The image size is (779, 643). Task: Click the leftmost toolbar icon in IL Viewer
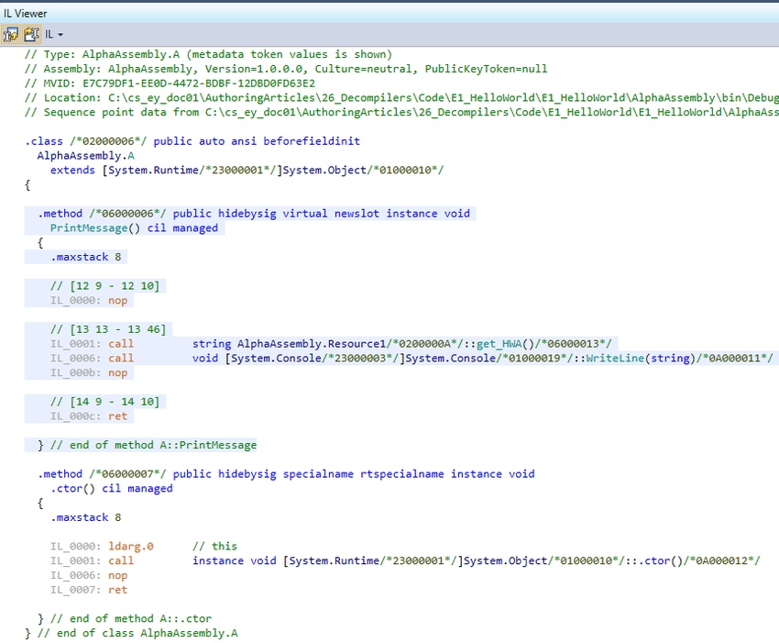[x=11, y=33]
